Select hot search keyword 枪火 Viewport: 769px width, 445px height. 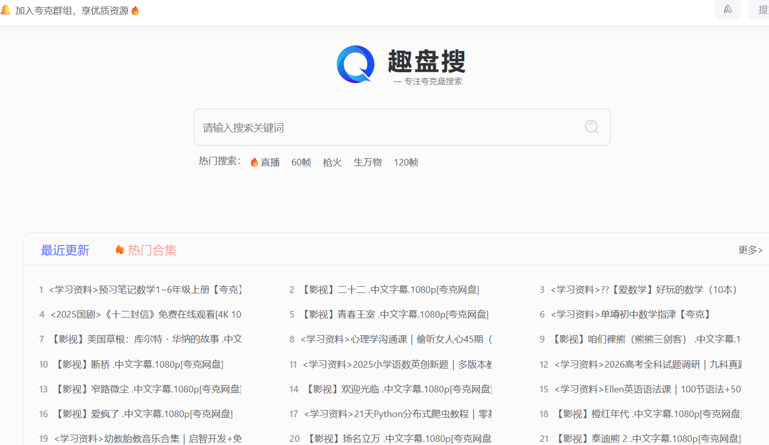[332, 162]
